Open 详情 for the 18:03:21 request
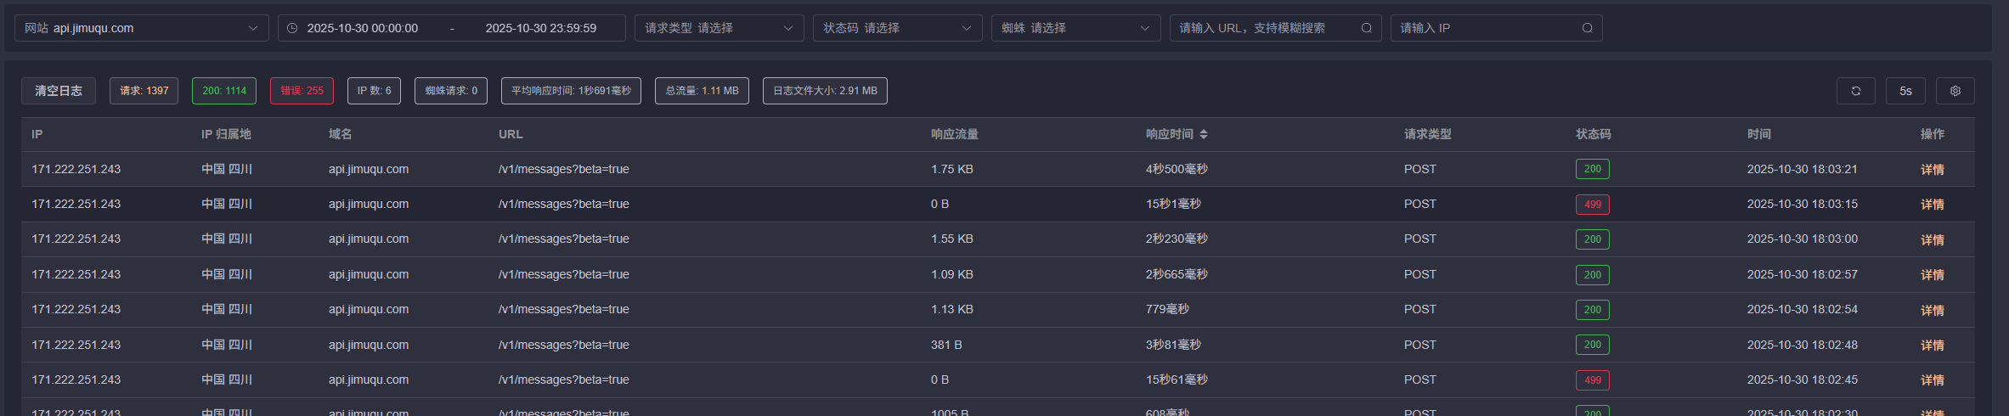 (x=1932, y=170)
